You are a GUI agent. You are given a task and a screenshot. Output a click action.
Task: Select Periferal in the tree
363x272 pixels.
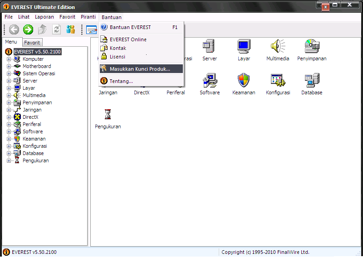point(32,124)
